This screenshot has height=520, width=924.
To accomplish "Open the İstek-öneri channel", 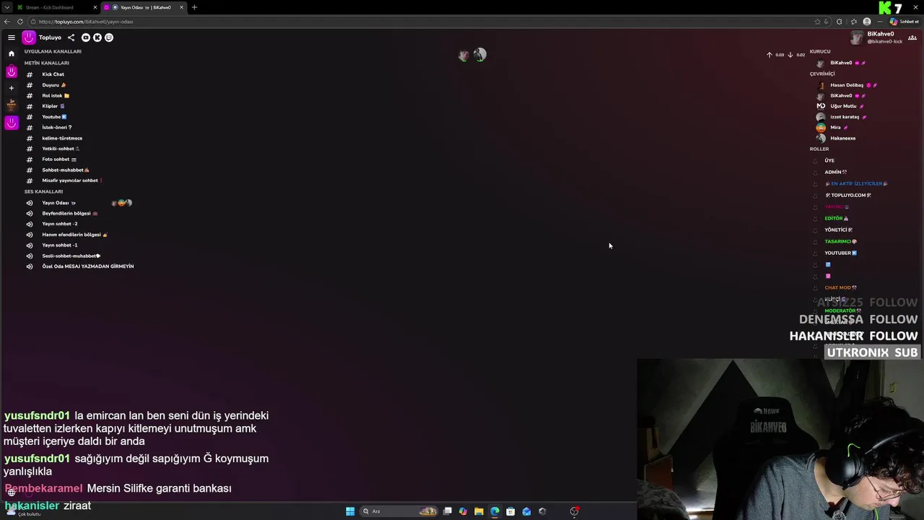I will point(56,127).
